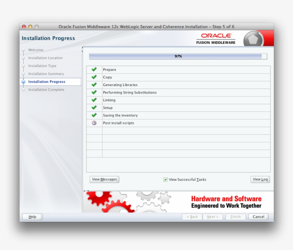Minimize the installer with the yellow button
Viewport: 293px width, 250px height.
click(30, 27)
